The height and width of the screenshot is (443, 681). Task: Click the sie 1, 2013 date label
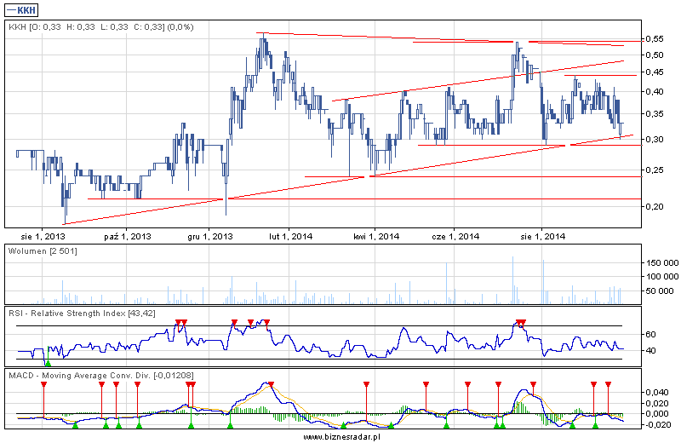(44, 235)
